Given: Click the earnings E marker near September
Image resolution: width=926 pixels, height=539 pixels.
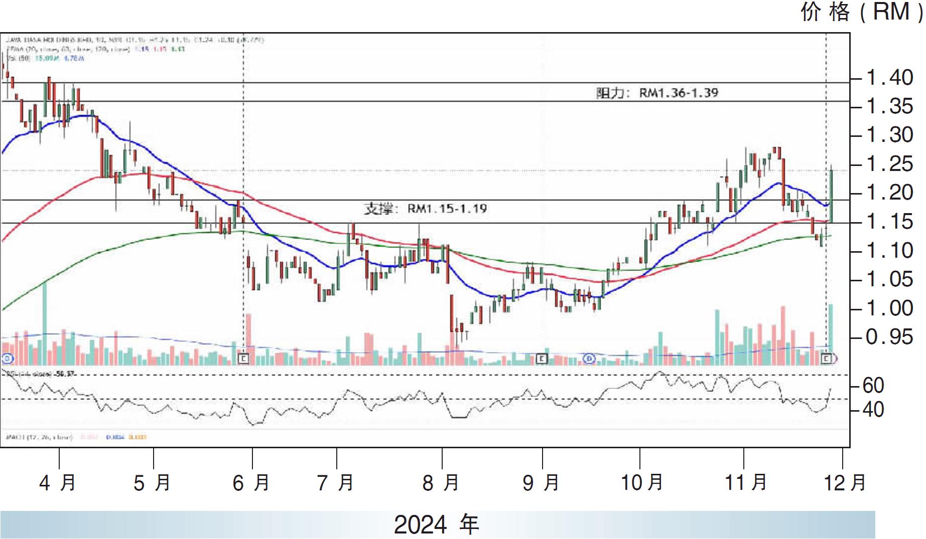Looking at the screenshot, I should [541, 358].
